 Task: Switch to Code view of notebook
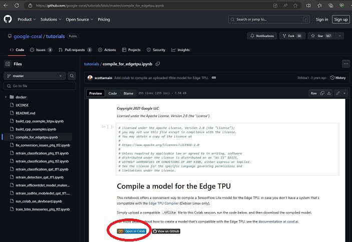(113, 93)
